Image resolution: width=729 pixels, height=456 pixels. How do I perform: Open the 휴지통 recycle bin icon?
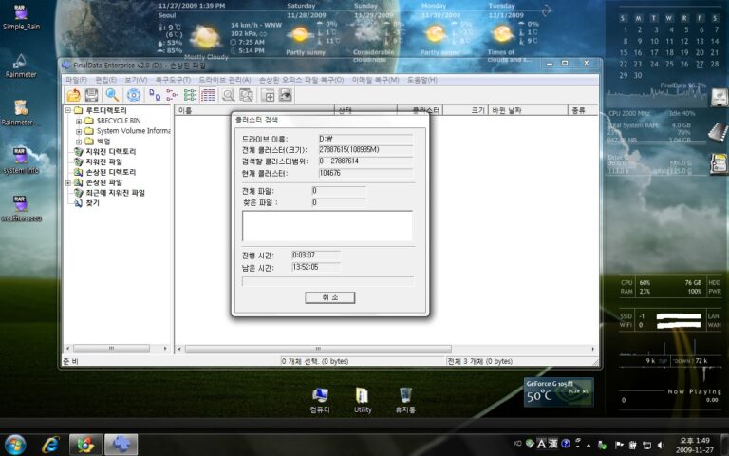[x=405, y=400]
